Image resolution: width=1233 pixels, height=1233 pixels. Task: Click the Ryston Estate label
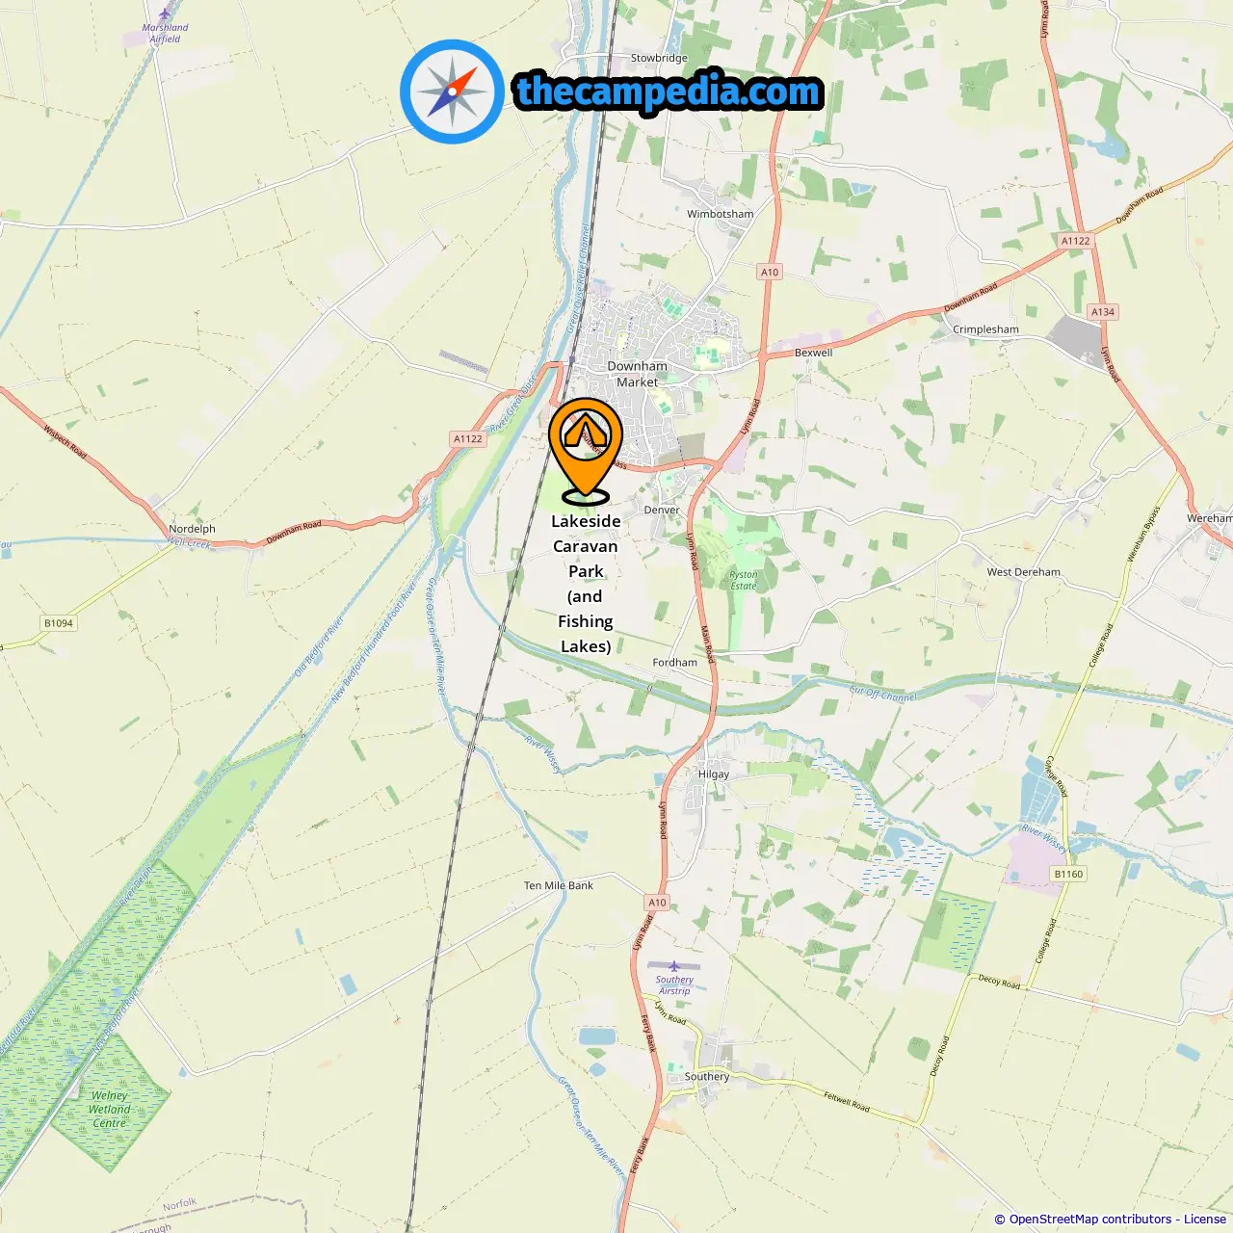point(744,580)
